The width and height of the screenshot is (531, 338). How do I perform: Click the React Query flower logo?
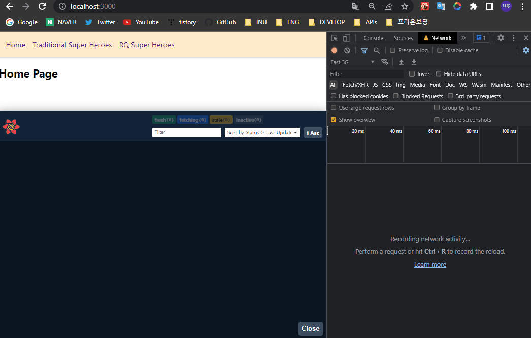point(11,126)
